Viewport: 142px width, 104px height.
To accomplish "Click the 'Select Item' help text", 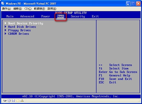I will 119,69.
